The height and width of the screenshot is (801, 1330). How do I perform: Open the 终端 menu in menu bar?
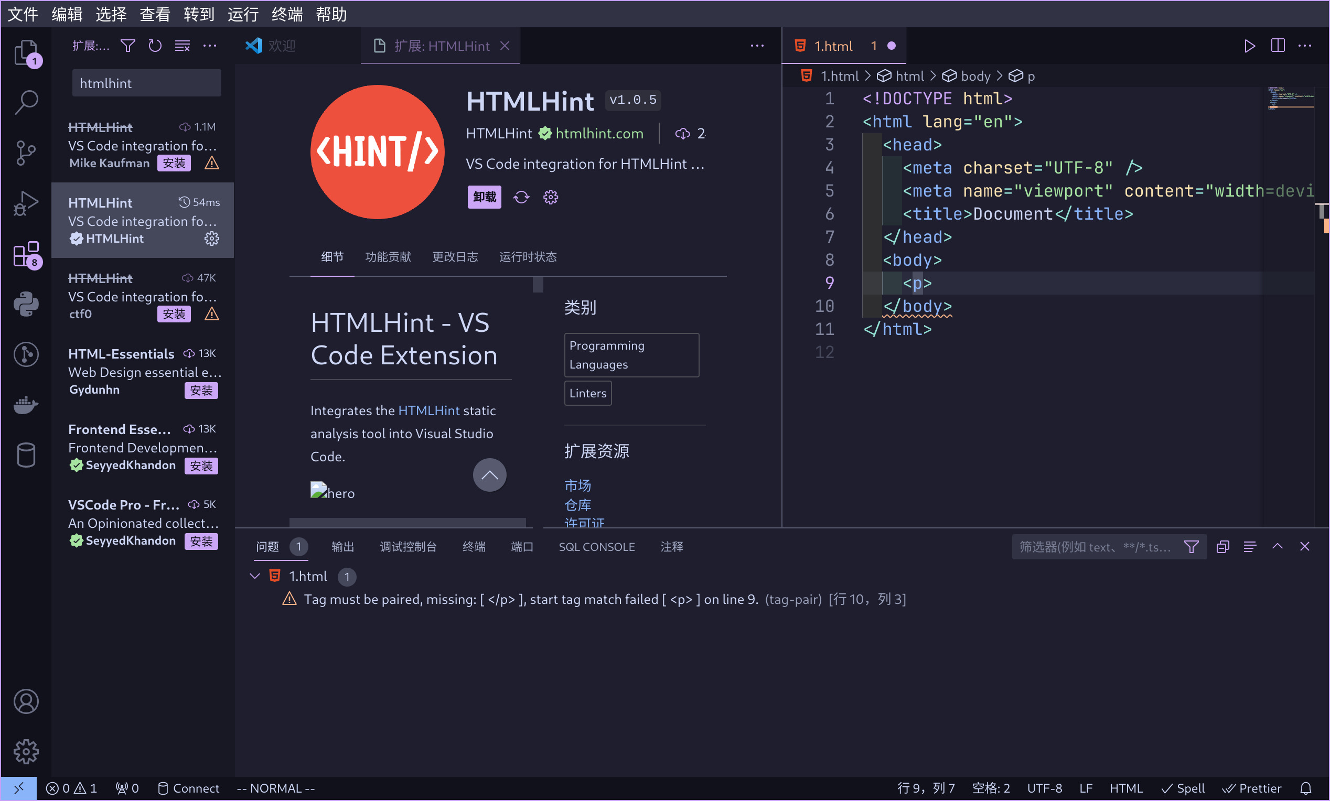pos(287,14)
